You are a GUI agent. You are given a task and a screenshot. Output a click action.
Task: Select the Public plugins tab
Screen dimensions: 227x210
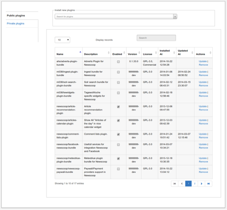click(x=16, y=15)
